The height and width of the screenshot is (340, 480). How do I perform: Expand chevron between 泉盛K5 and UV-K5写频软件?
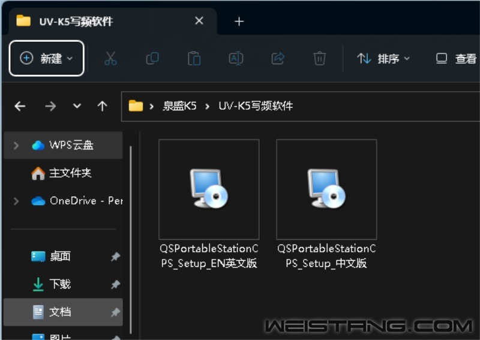(x=208, y=106)
